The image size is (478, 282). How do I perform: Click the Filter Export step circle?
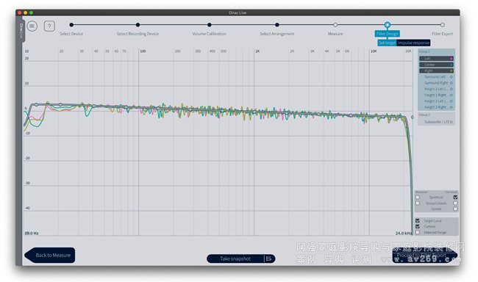442,25
